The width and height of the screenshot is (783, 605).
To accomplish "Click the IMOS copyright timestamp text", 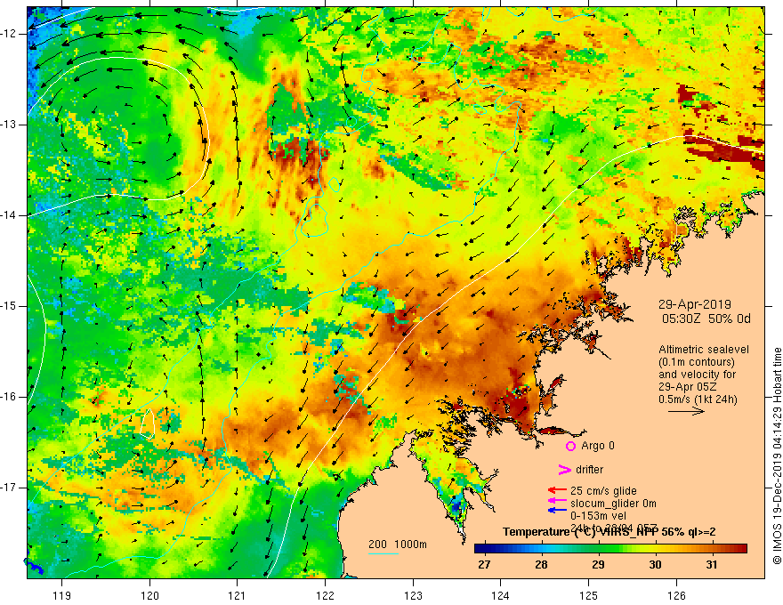I will click(x=777, y=456).
